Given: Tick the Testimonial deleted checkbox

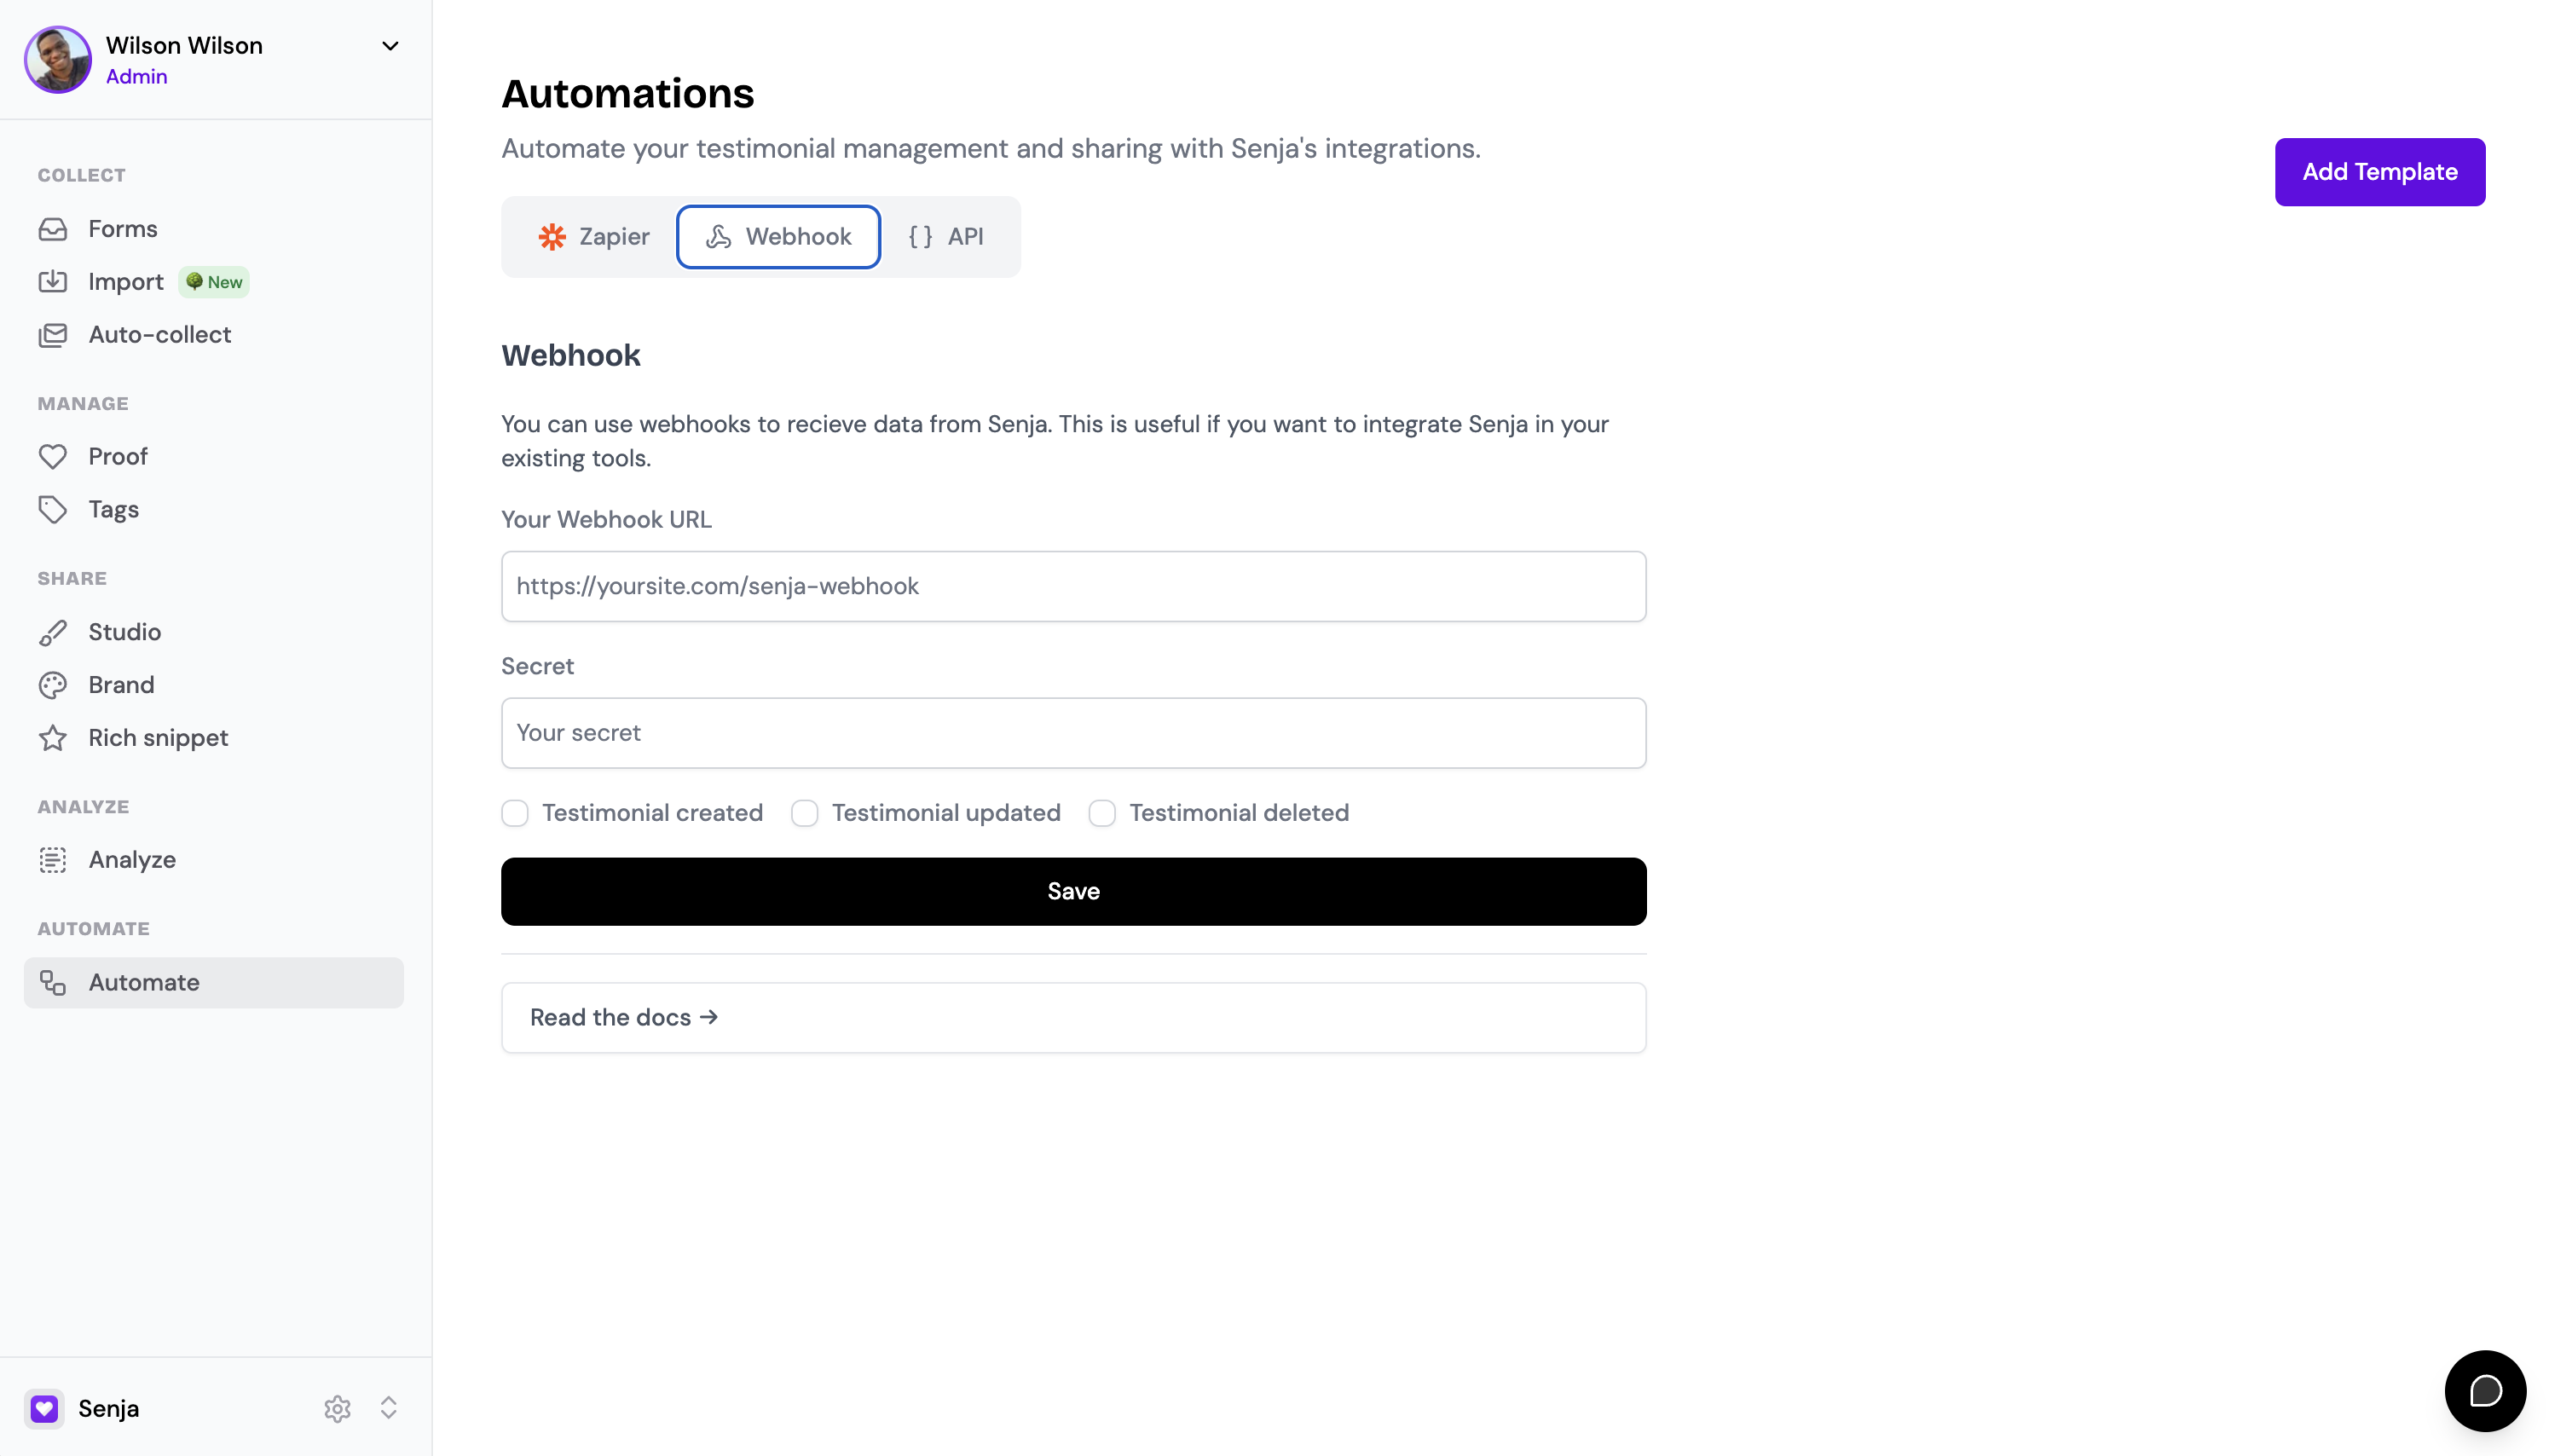Looking at the screenshot, I should point(1102,813).
